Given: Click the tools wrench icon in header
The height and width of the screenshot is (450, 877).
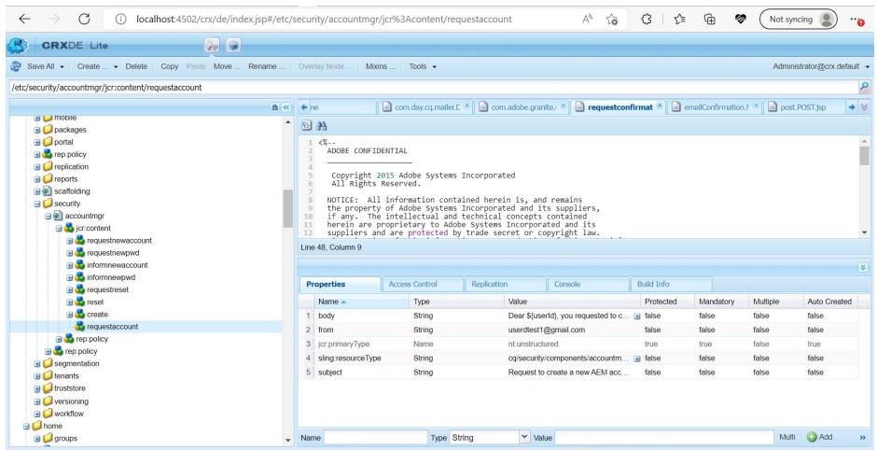Looking at the screenshot, I should (212, 46).
